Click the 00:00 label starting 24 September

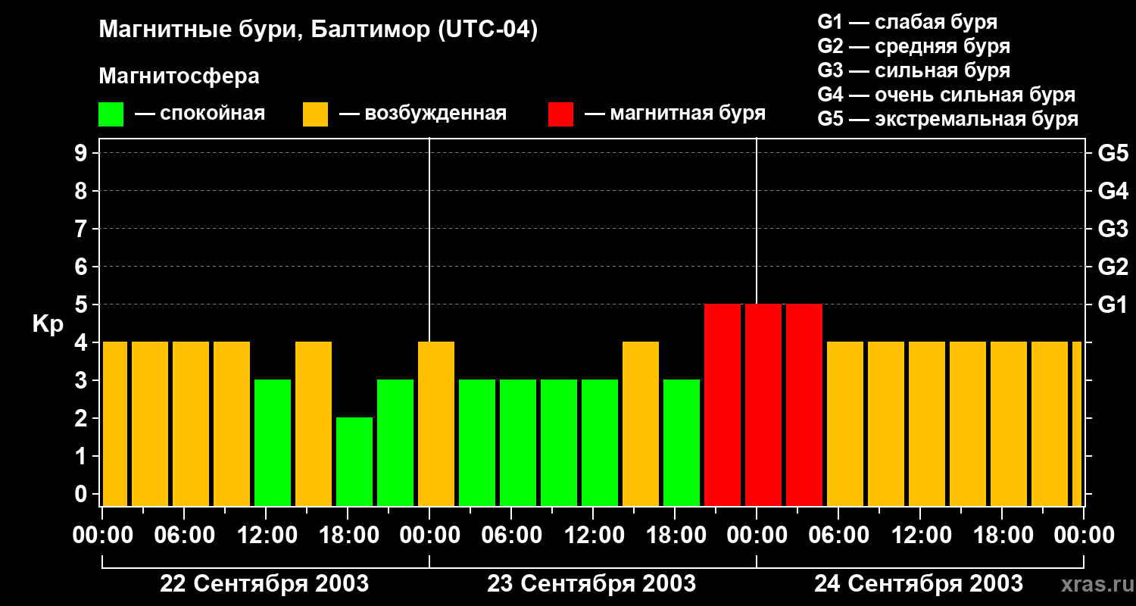click(757, 536)
